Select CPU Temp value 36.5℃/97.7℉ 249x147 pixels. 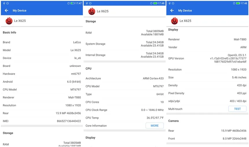coord(155,118)
